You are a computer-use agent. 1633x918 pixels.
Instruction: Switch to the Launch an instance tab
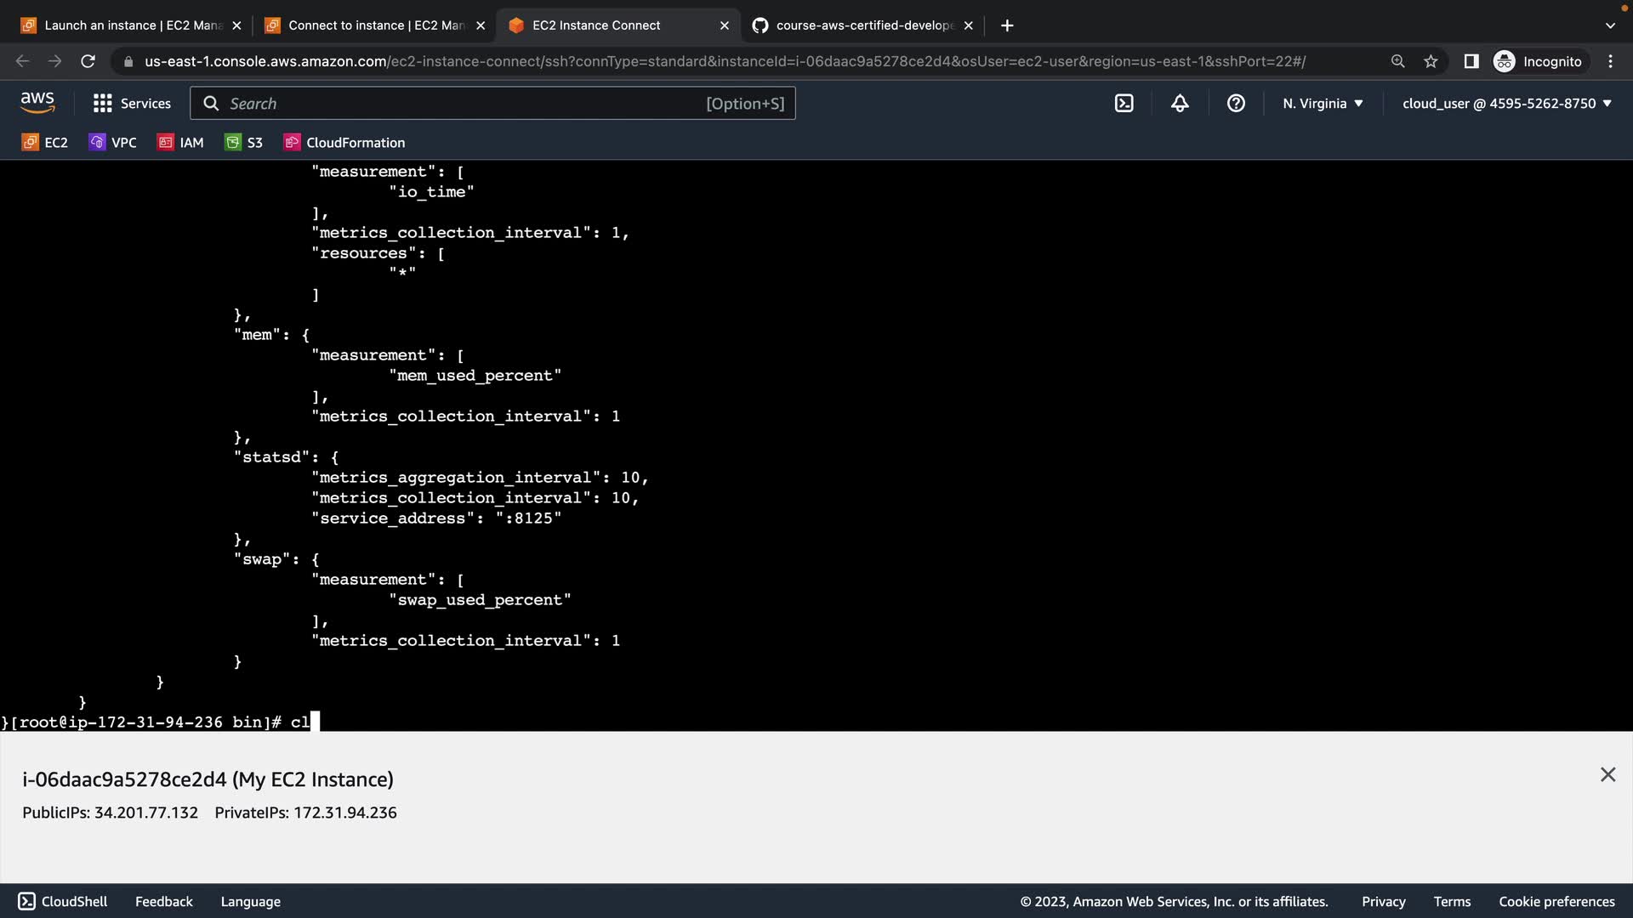(128, 25)
